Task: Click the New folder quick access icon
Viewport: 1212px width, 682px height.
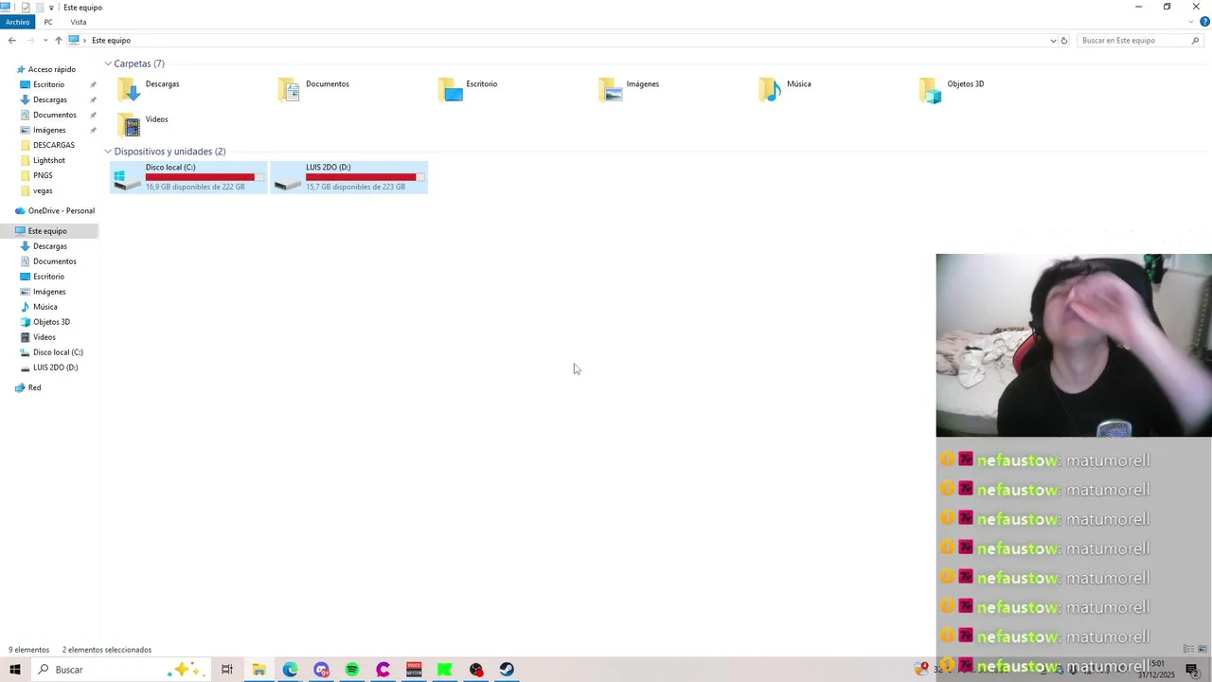Action: click(x=40, y=8)
